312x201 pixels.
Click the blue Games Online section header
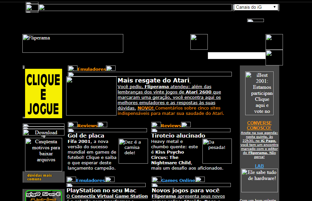178,180
